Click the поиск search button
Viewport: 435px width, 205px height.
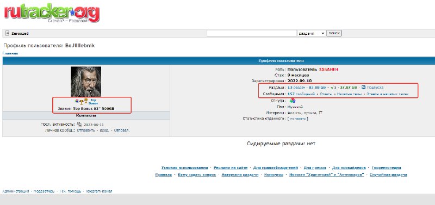click(334, 33)
